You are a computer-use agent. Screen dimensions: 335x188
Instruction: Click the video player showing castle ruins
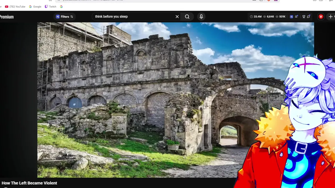click(176, 100)
